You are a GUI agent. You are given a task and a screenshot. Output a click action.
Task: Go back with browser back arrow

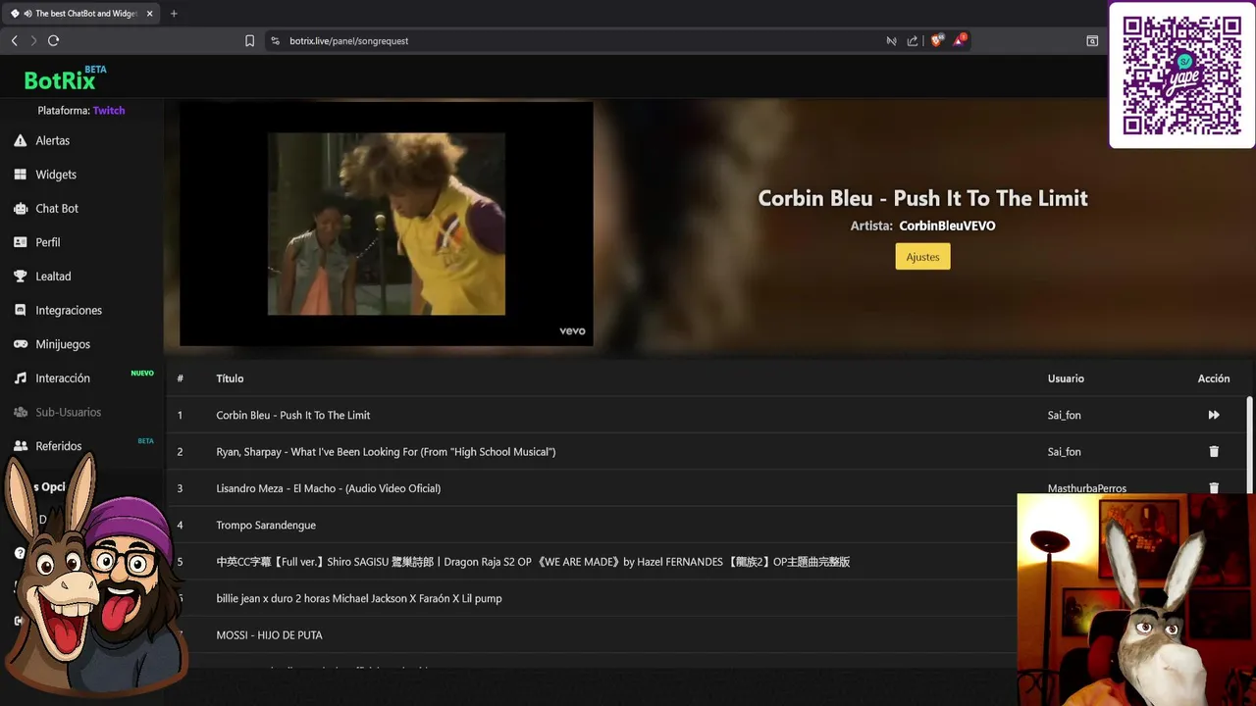point(14,41)
